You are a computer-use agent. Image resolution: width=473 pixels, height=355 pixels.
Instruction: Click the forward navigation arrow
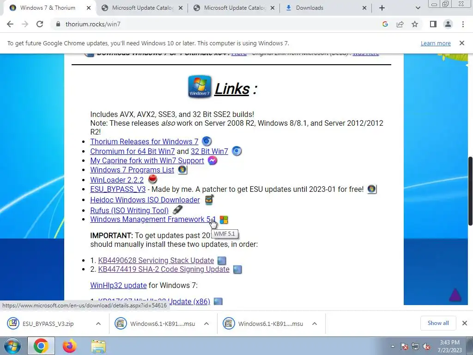click(x=25, y=24)
